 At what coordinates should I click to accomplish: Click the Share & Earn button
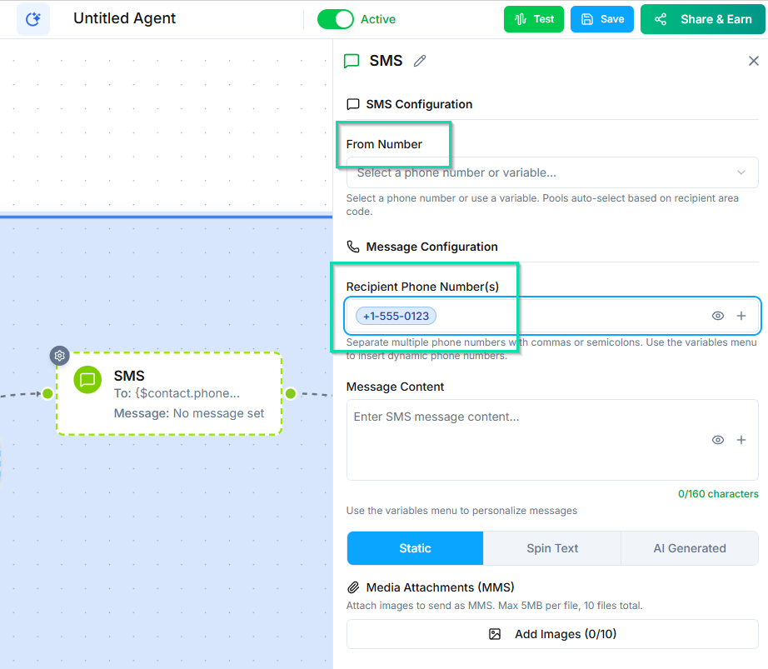tap(703, 19)
